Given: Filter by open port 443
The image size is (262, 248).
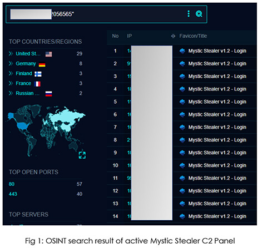Looking at the screenshot, I should click(x=13, y=194).
